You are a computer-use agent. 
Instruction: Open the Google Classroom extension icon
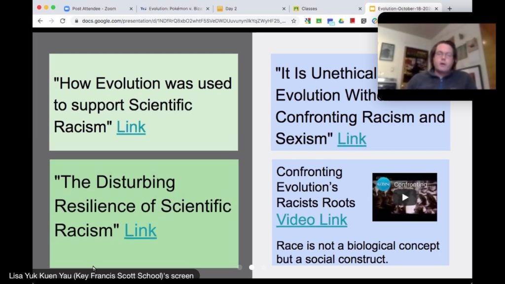[319, 21]
